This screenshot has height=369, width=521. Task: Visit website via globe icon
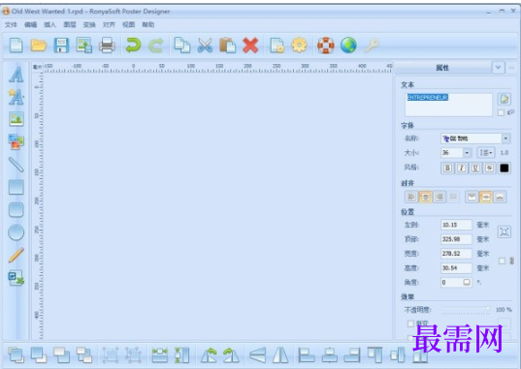coord(348,46)
